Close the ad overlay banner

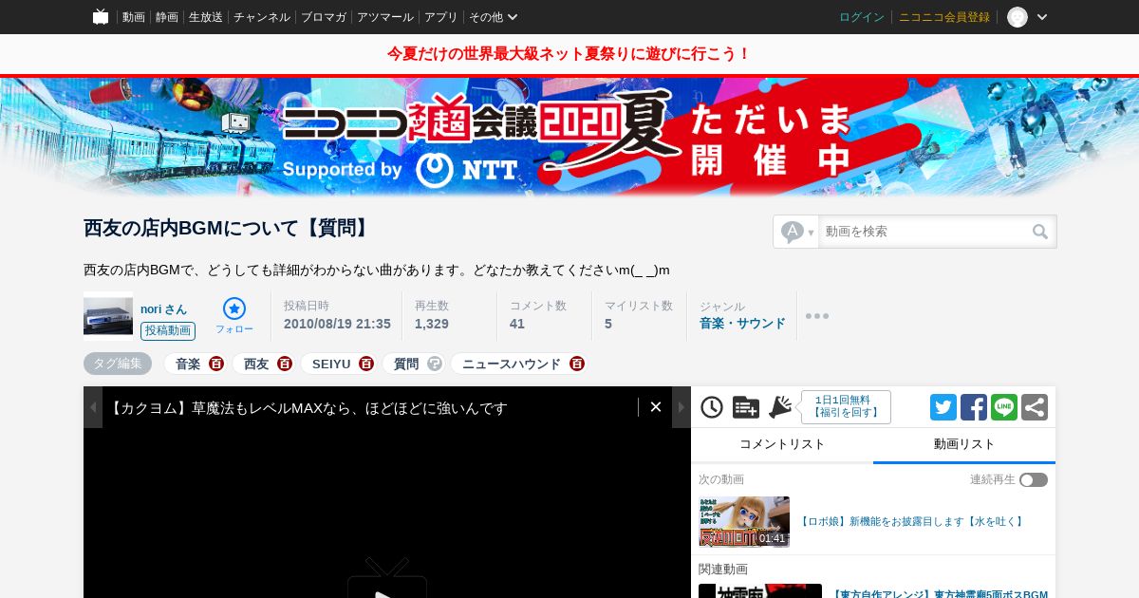click(x=656, y=407)
